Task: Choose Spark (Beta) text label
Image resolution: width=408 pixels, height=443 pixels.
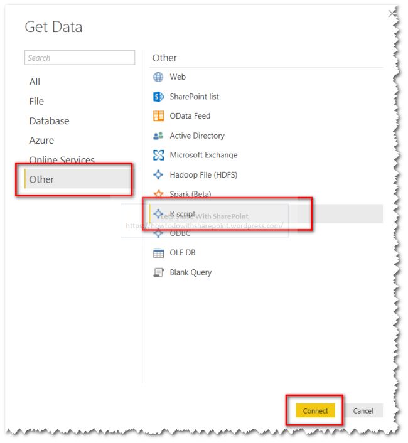Action: (x=190, y=194)
